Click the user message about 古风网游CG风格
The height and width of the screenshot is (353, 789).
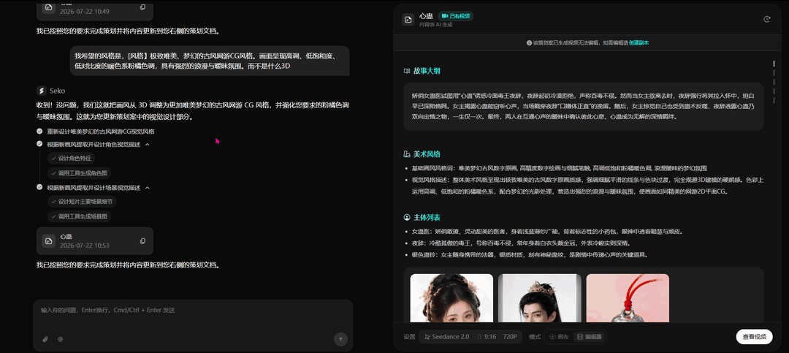click(210, 61)
